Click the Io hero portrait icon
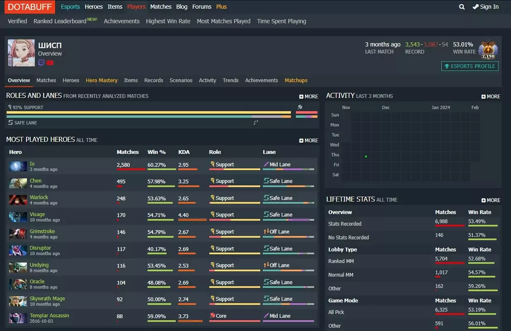511x331 pixels. coord(18,166)
